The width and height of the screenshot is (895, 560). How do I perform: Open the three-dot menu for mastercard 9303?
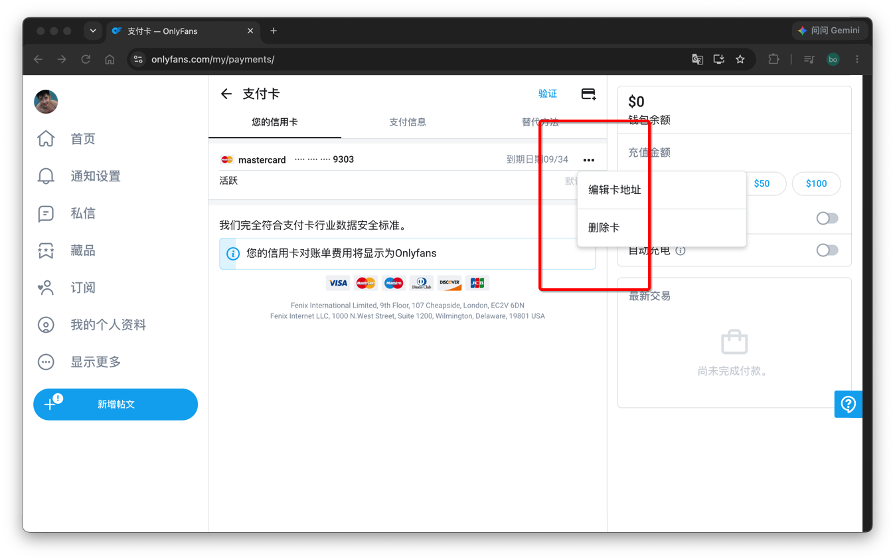589,160
